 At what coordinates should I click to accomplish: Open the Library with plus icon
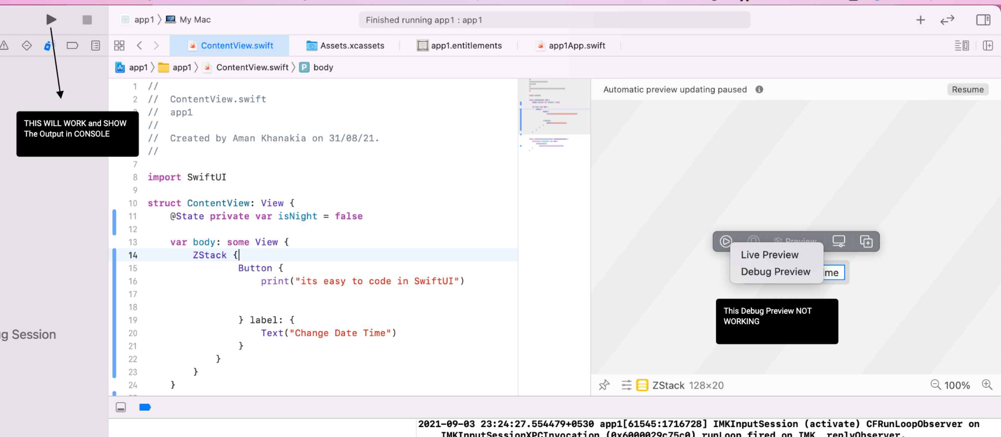click(x=920, y=20)
